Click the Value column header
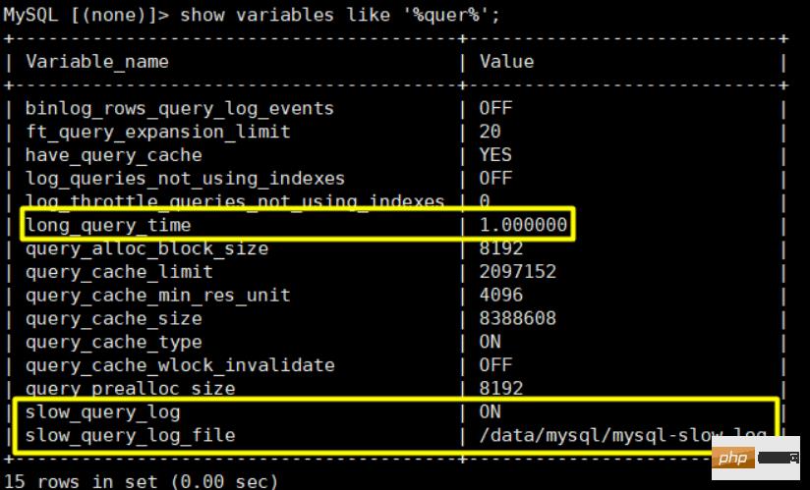The height and width of the screenshot is (490, 810). tap(506, 61)
